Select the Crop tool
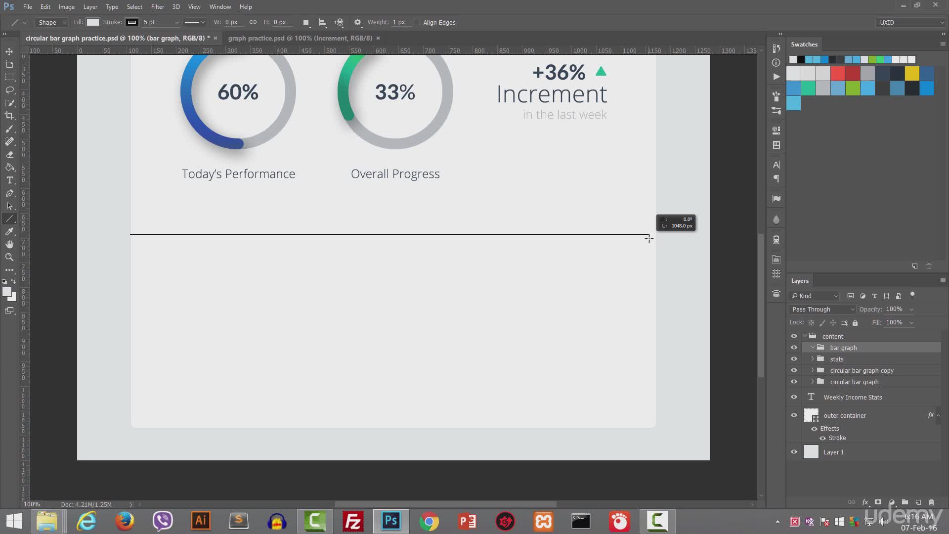 (x=9, y=116)
